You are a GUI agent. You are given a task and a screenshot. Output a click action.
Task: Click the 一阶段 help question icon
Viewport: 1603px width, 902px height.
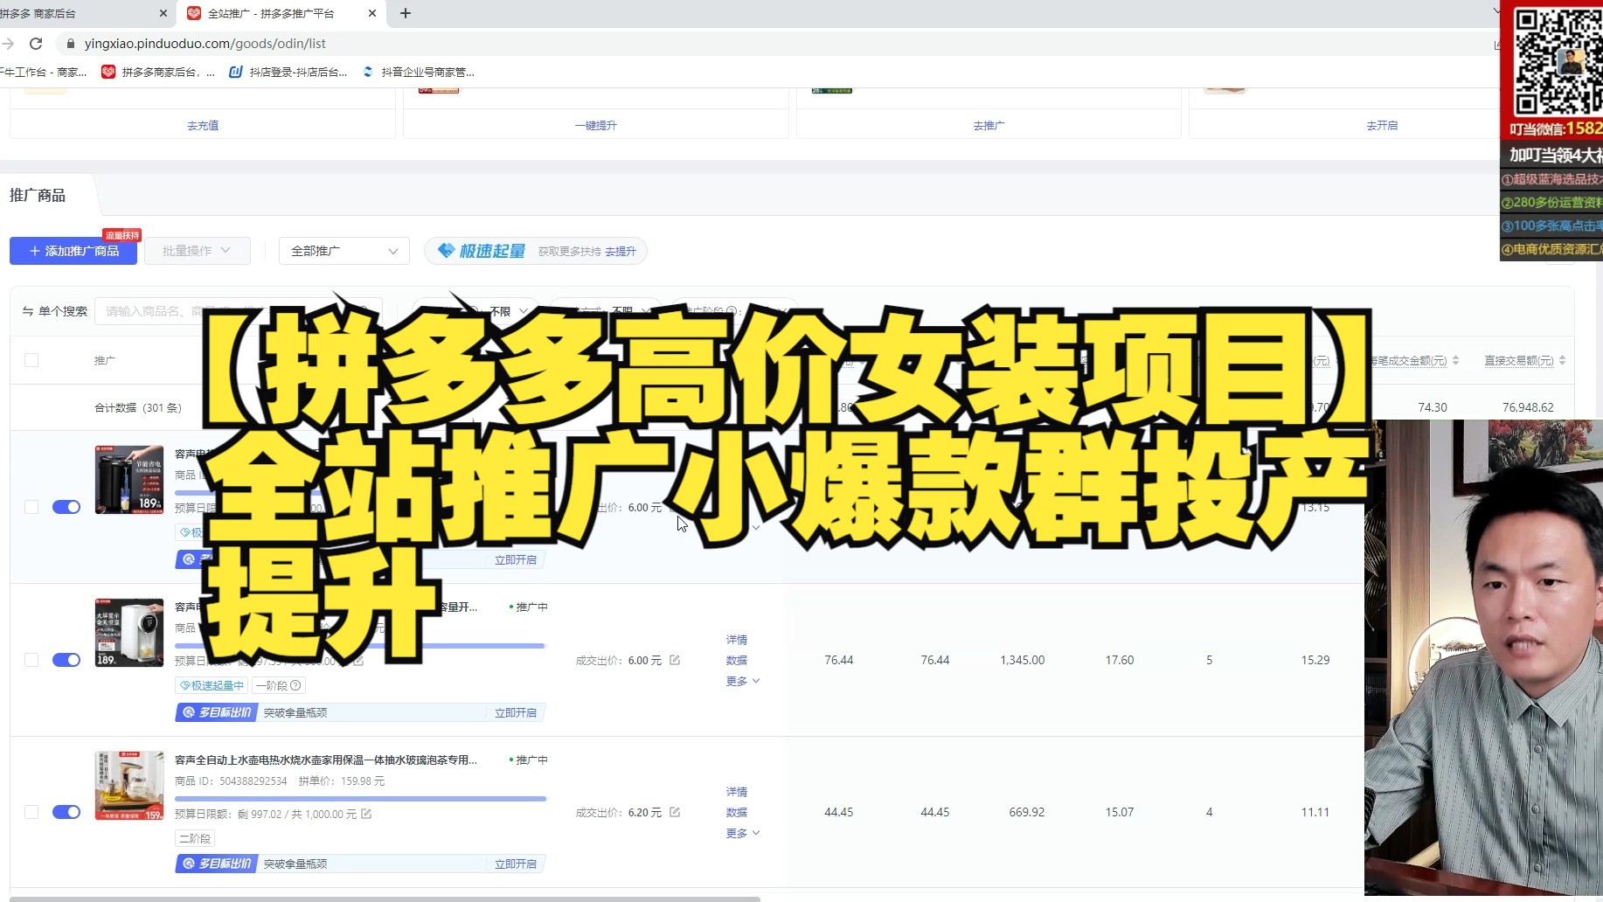(x=295, y=685)
